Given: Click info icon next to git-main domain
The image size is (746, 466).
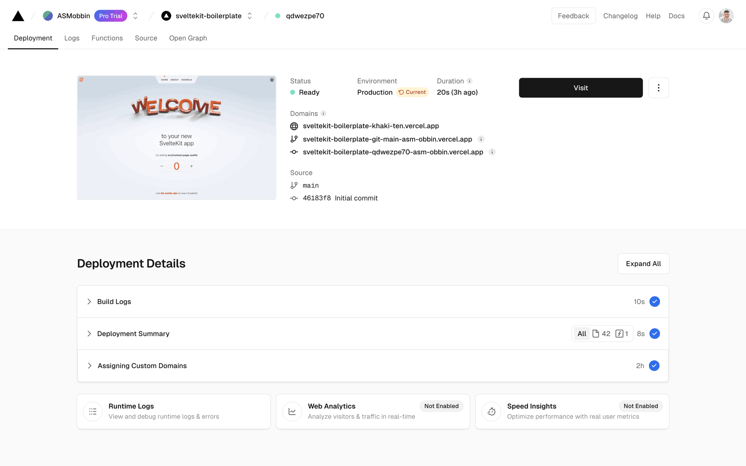Looking at the screenshot, I should coord(481,139).
